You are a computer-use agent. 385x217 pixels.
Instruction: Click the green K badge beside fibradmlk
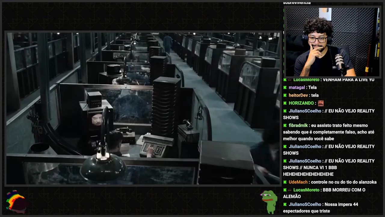(x=285, y=125)
